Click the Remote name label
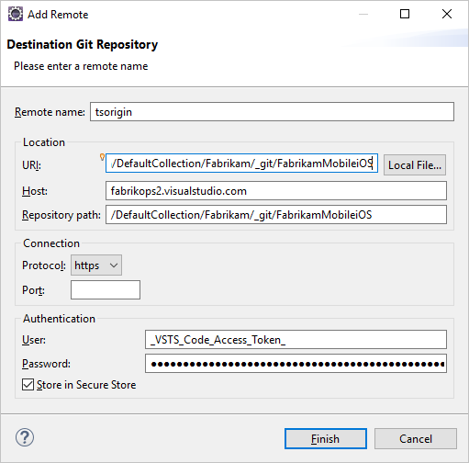Image resolution: width=469 pixels, height=463 pixels. (x=50, y=112)
